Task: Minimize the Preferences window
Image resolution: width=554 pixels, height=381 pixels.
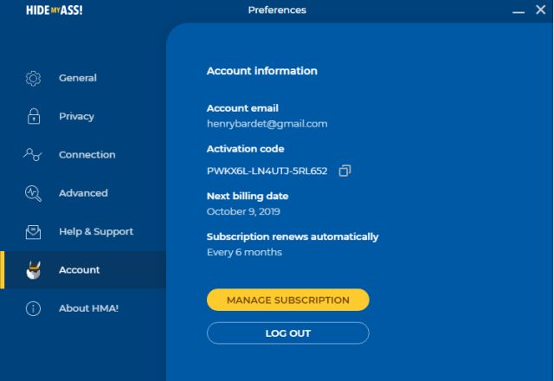Action: click(519, 10)
